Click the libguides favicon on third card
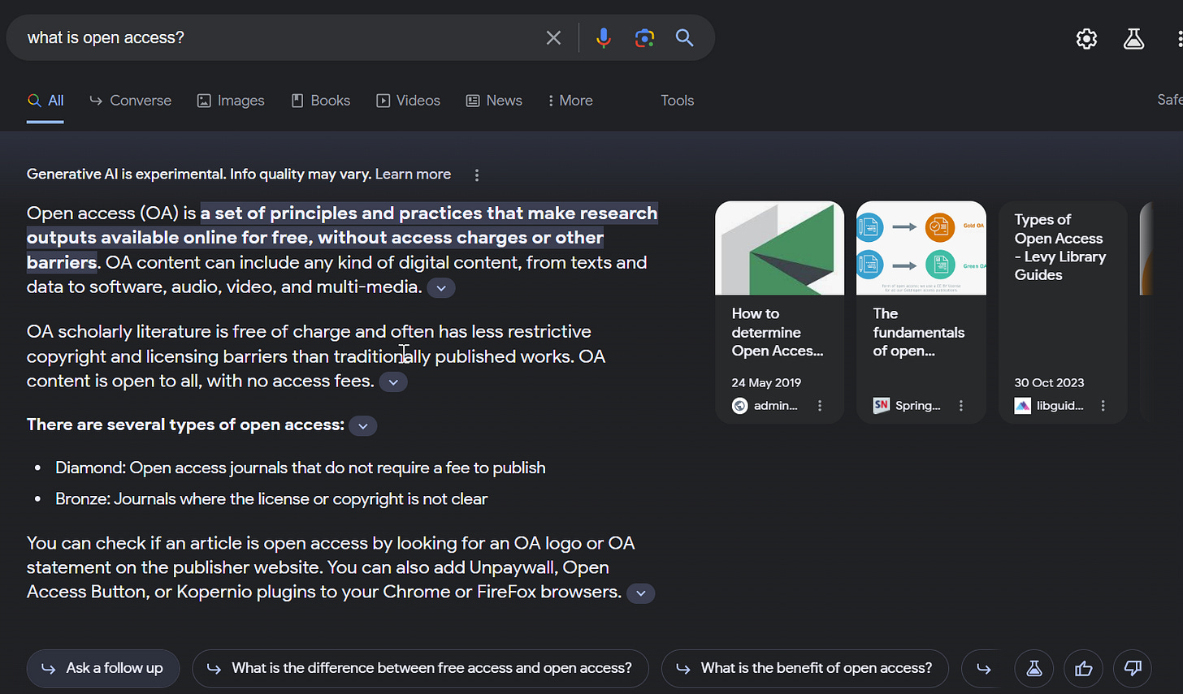Image resolution: width=1183 pixels, height=694 pixels. [1022, 406]
